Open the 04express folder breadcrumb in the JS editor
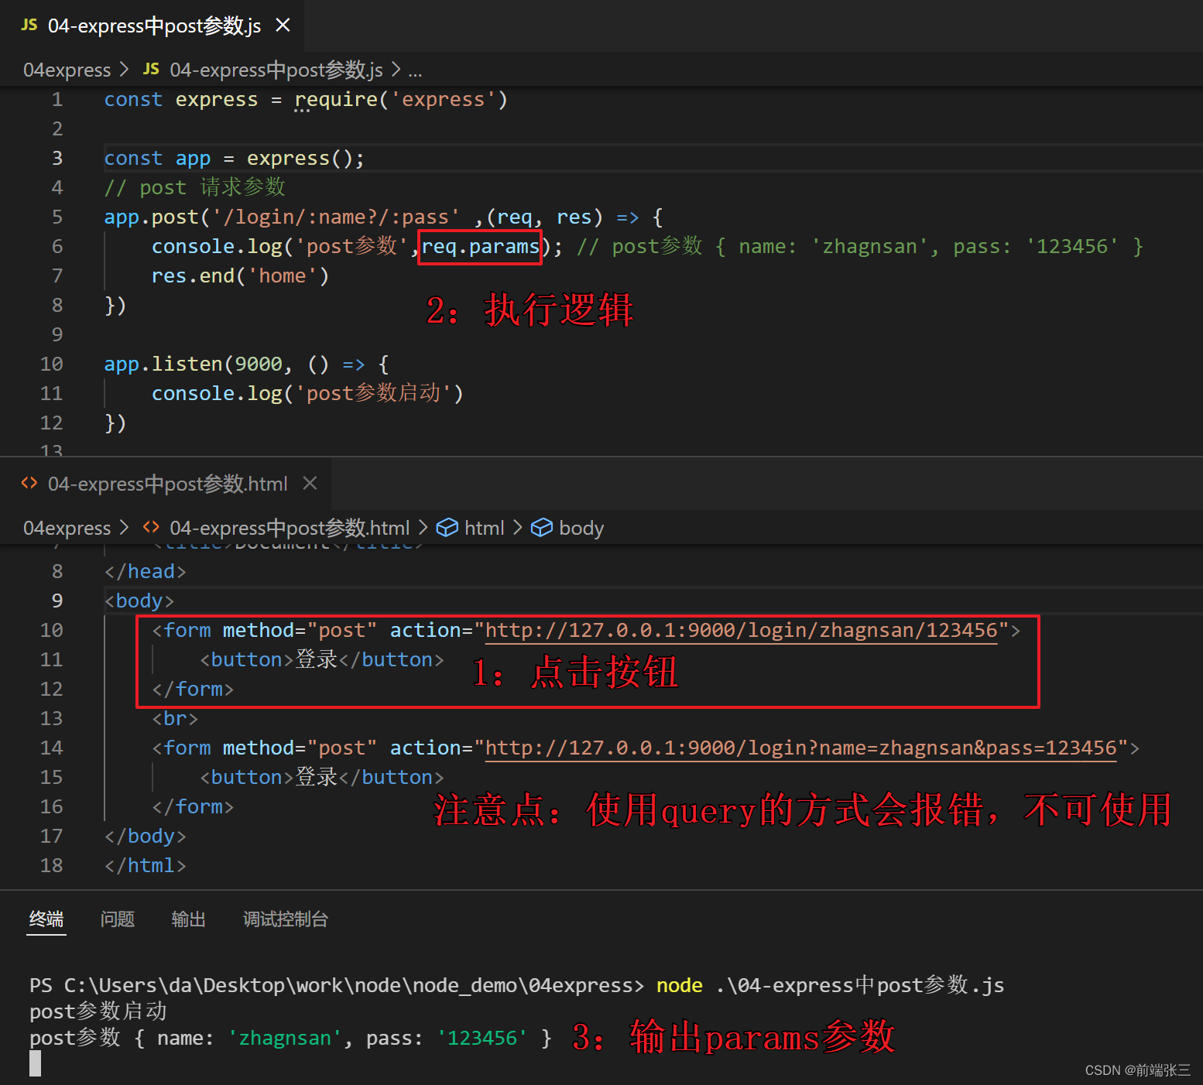1203x1085 pixels. point(67,70)
